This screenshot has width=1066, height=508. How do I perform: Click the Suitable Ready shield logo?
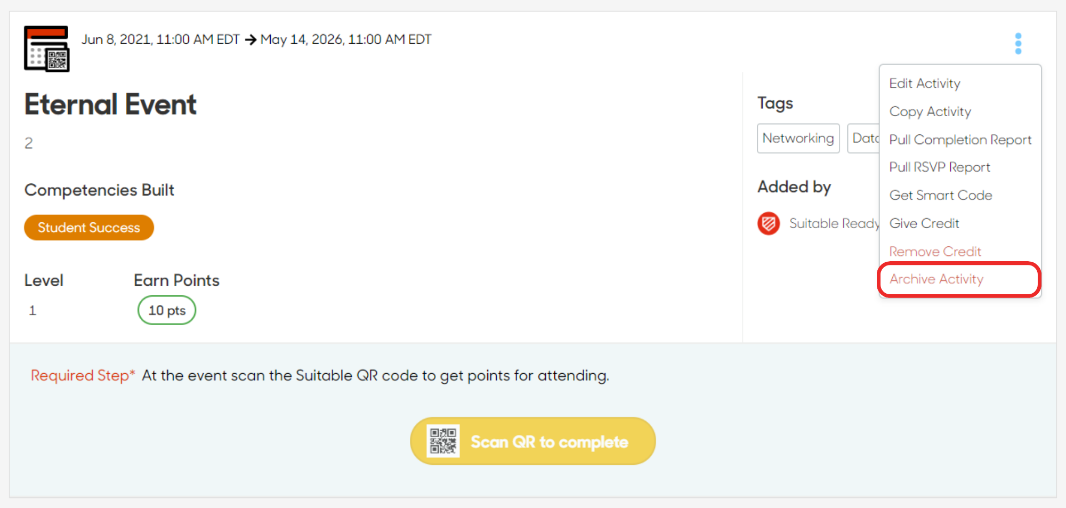click(769, 223)
